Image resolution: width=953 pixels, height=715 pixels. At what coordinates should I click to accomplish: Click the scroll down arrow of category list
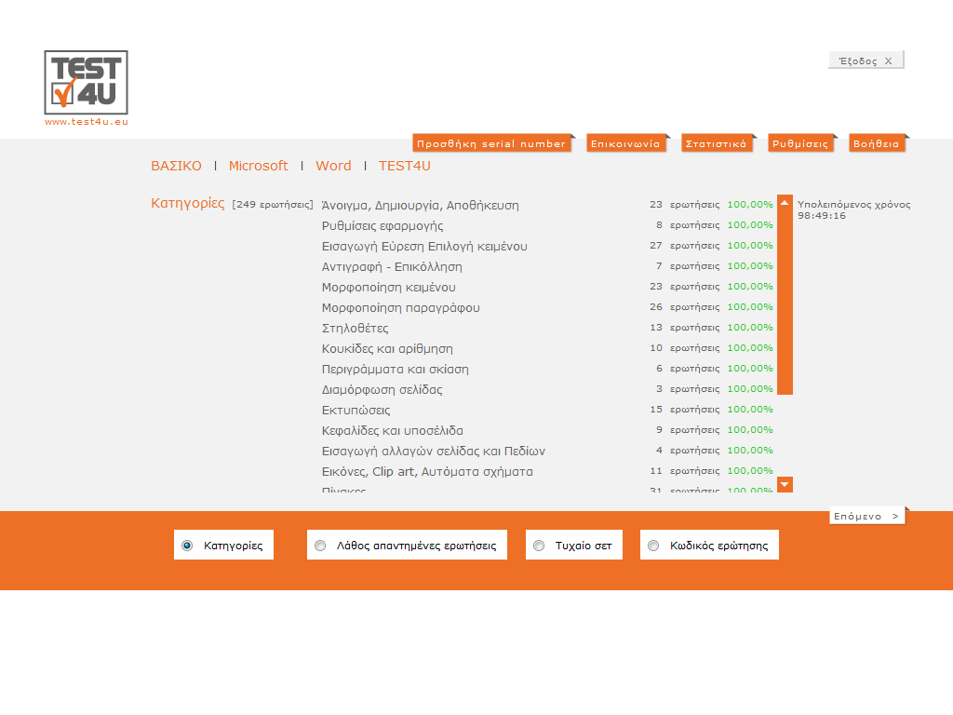785,484
